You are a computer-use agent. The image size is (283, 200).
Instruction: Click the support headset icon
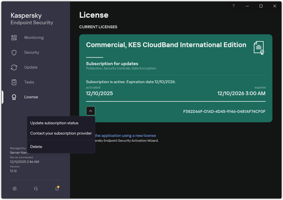(x=35, y=189)
